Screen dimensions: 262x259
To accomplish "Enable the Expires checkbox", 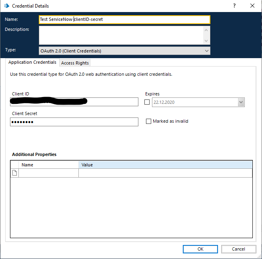I will [x=147, y=102].
